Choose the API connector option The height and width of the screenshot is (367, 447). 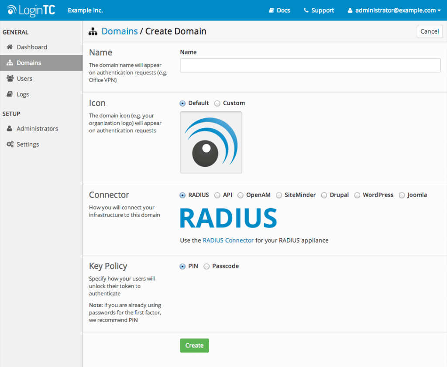[x=217, y=195]
